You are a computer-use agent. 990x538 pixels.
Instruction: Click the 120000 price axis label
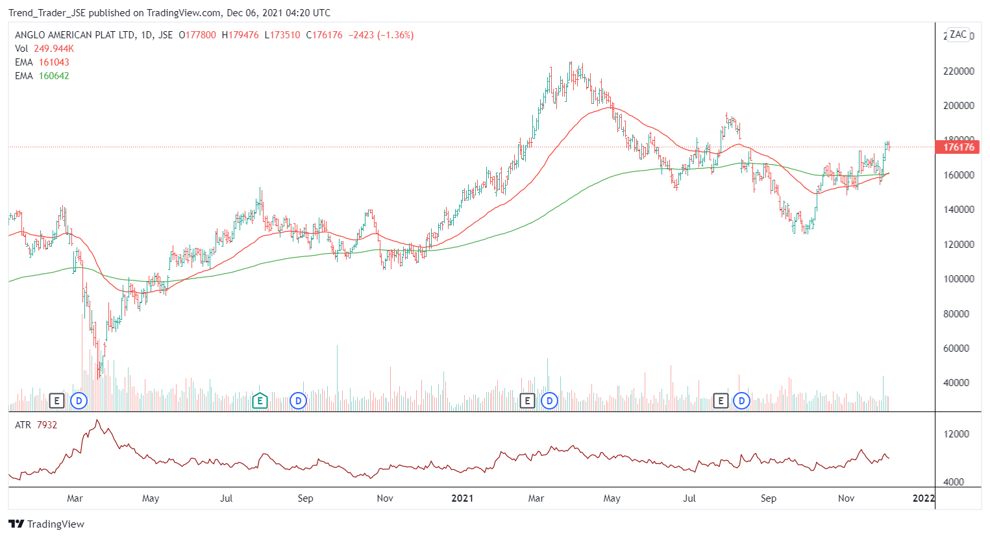click(958, 244)
